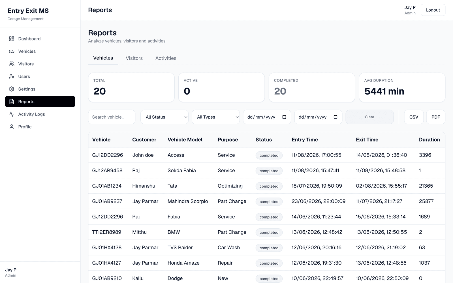Click customer name Mitthu

click(x=139, y=232)
